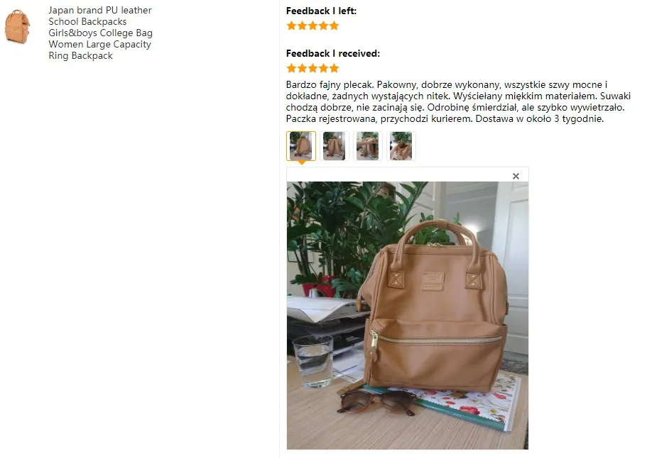The height and width of the screenshot is (458, 652).
Task: Click fourth star under Feedback I received
Action: [323, 68]
